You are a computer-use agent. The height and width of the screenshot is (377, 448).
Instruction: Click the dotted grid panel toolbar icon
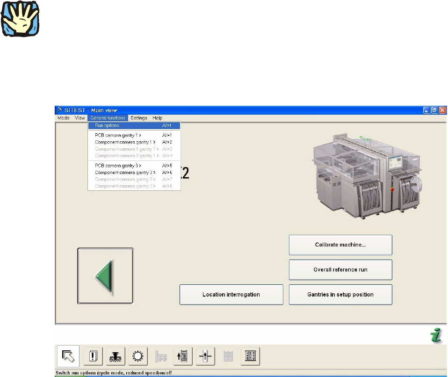tap(250, 356)
